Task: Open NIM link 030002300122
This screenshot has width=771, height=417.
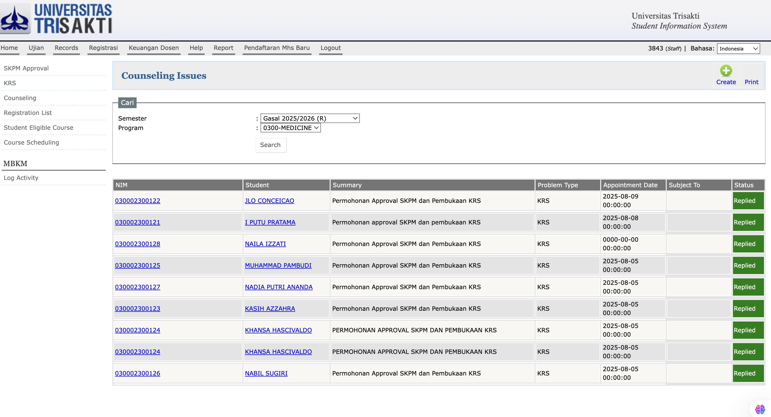Action: (x=137, y=201)
